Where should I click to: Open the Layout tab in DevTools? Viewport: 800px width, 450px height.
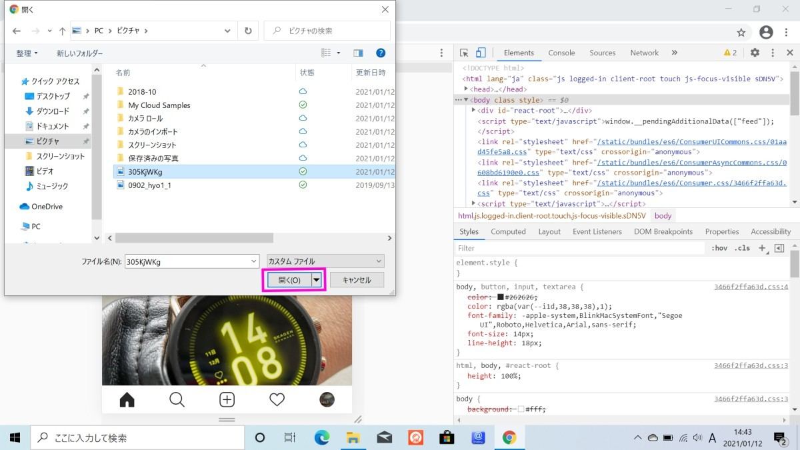(x=549, y=231)
